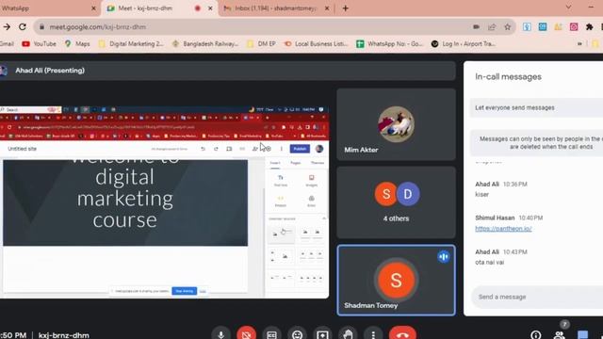Open the emoji reactions button
Image resolution: width=603 pixels, height=339 pixels.
click(297, 334)
